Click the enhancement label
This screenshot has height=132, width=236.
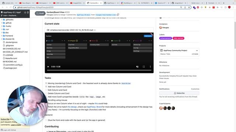(166, 38)
